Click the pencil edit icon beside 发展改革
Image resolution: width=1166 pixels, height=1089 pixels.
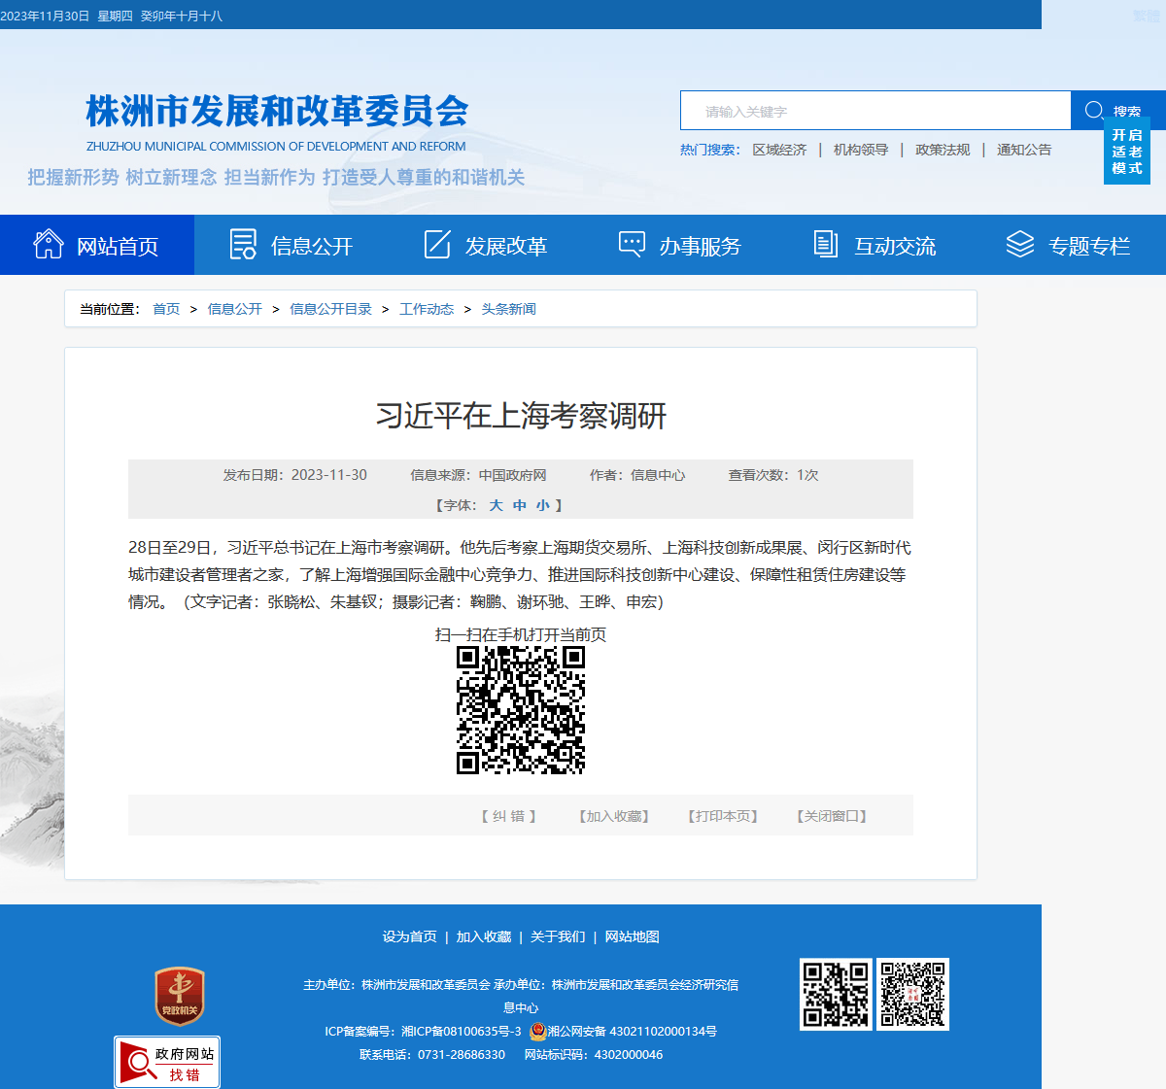tap(437, 244)
